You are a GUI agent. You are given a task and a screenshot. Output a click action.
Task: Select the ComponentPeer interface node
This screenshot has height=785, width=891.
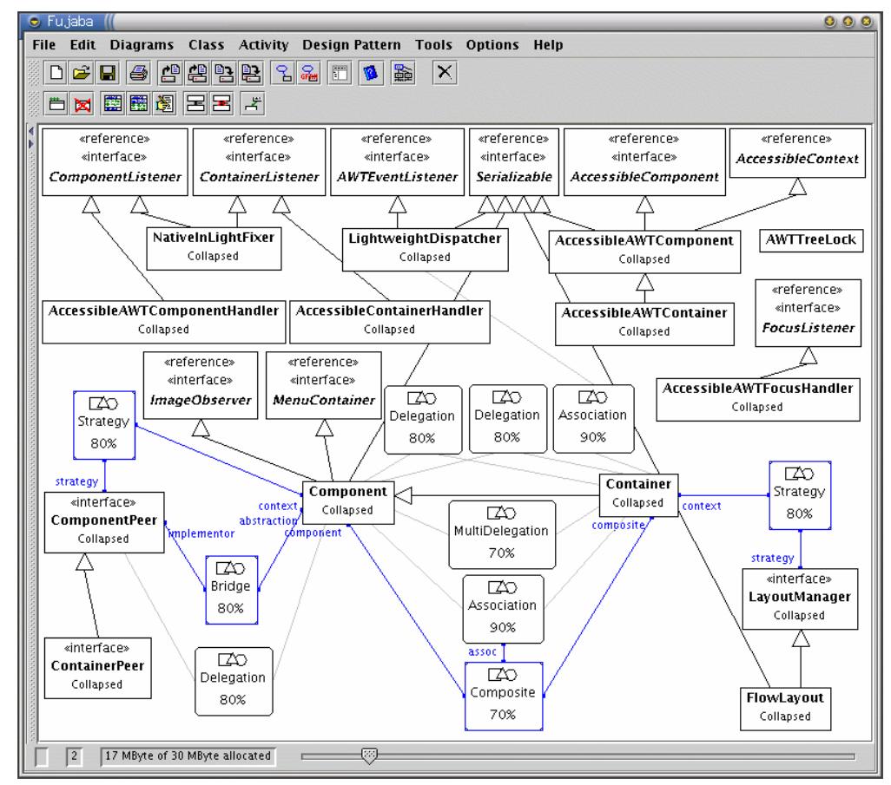coord(104,522)
